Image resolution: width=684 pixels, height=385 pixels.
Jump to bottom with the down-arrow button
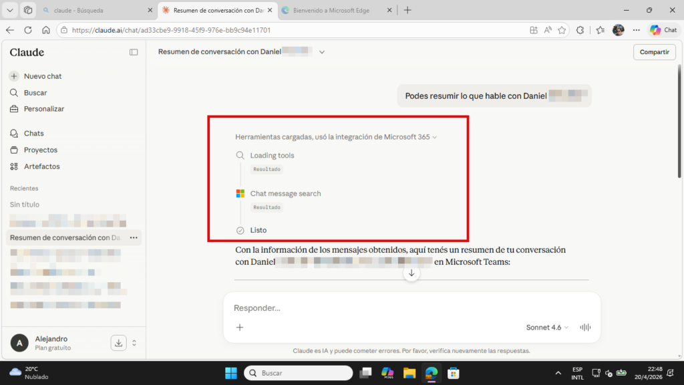click(x=411, y=273)
